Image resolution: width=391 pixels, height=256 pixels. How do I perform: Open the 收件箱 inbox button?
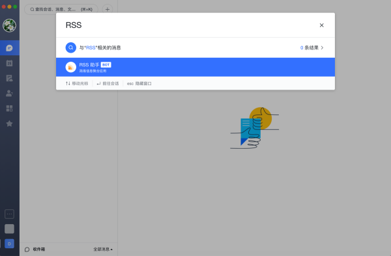(x=35, y=250)
